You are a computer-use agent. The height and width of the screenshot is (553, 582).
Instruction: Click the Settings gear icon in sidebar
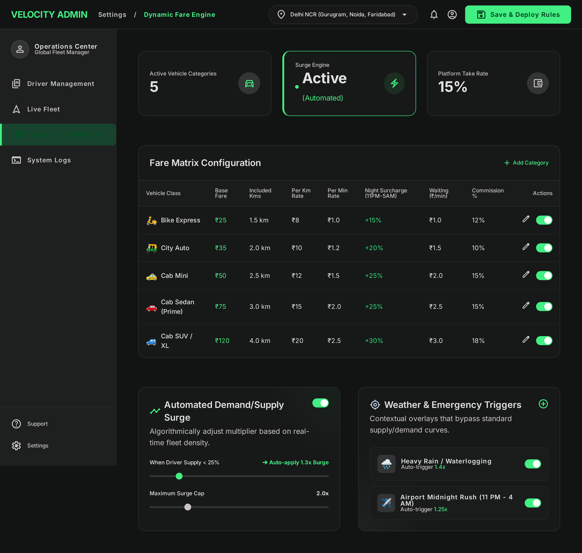click(16, 446)
